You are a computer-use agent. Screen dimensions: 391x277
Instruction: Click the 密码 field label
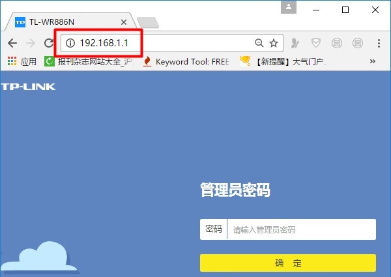click(214, 229)
